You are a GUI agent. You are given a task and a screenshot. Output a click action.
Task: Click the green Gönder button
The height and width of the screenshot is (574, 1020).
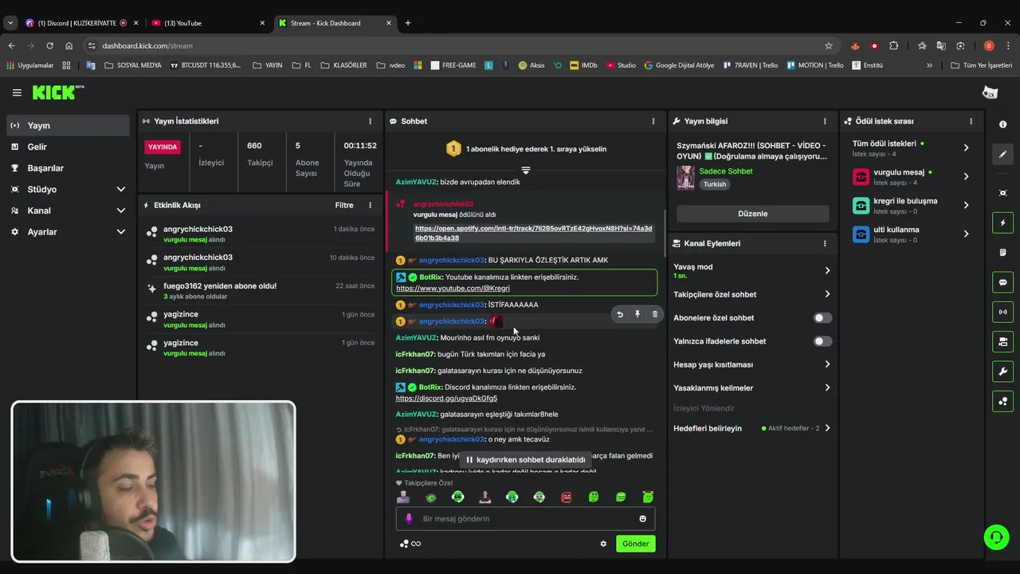click(635, 544)
